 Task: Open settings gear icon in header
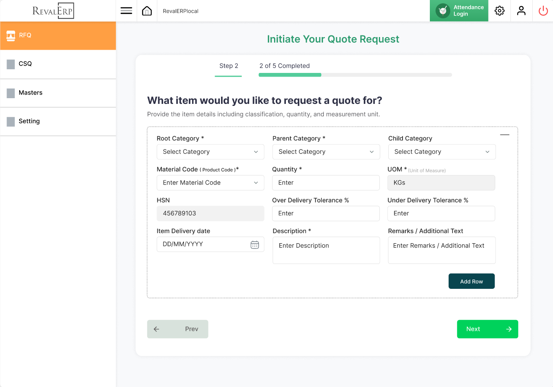(x=500, y=11)
